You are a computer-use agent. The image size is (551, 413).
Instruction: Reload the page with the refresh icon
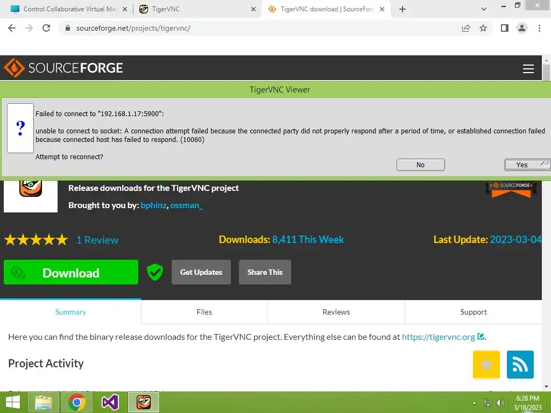pos(46,28)
